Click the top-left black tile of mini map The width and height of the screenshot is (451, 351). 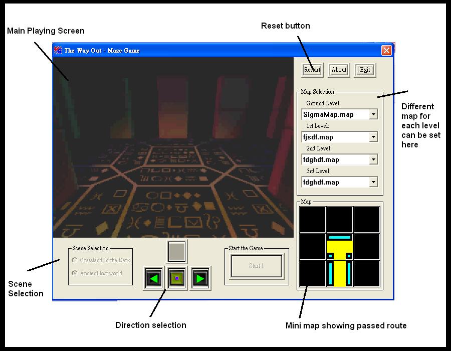(312, 220)
